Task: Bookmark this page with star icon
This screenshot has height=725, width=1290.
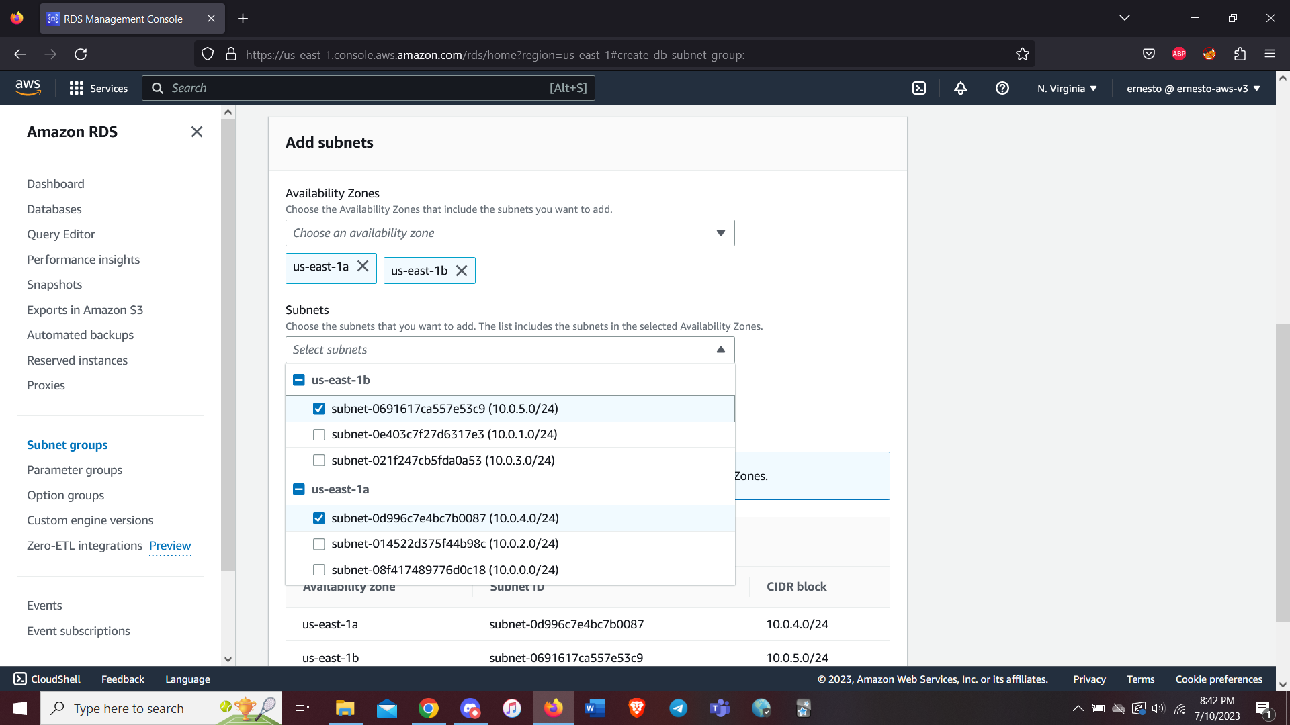Action: click(1023, 54)
